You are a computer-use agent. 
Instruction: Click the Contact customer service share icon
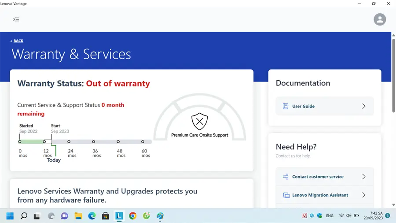coord(286,176)
